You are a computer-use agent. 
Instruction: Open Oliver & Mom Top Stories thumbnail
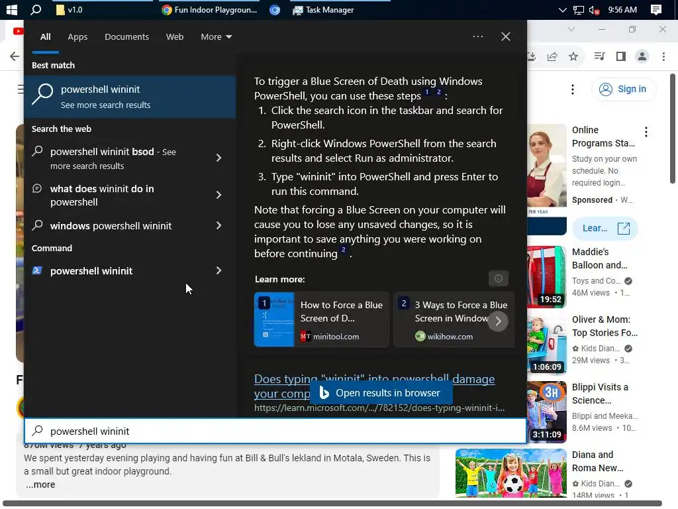pyautogui.click(x=546, y=345)
